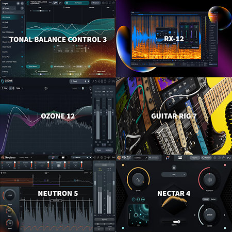Click the Native Instruments logo in the Ozone header

coord(113,81)
